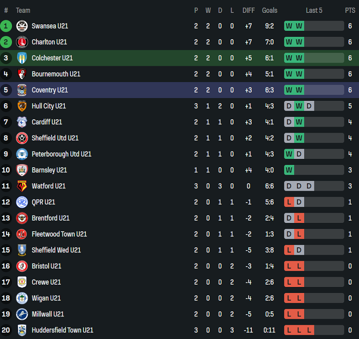The height and width of the screenshot is (339, 359).
Task: Click the Wigan U21 club crest
Action: (x=22, y=298)
